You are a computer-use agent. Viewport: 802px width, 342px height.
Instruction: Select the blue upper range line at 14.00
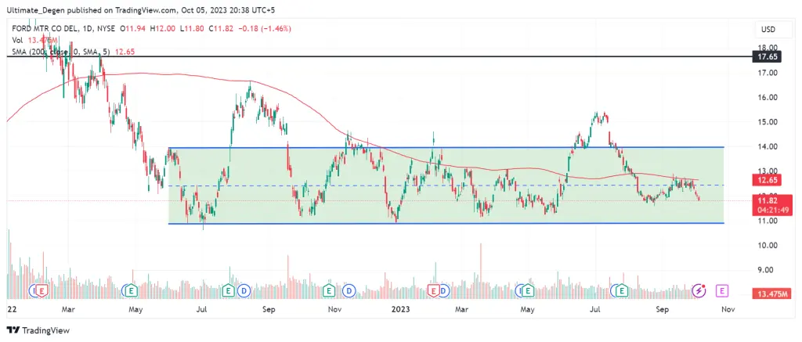(446, 147)
